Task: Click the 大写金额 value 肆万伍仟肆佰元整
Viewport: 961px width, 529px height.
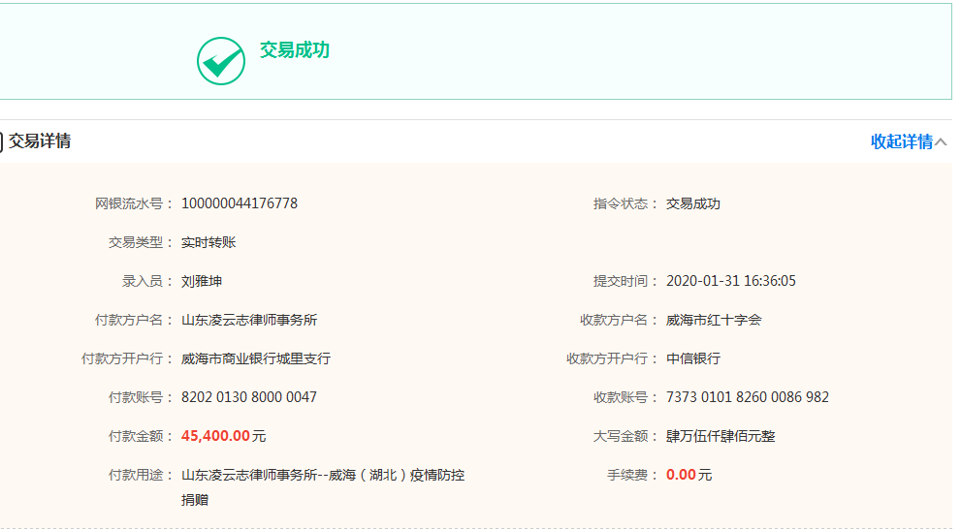Action: pyautogui.click(x=721, y=436)
